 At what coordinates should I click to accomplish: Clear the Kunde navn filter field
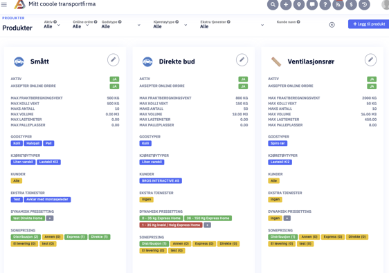click(332, 25)
